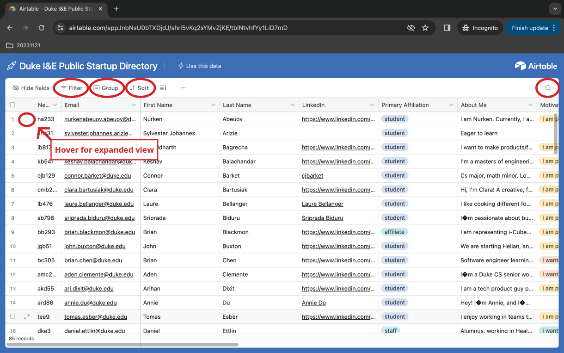564x353 pixels.
Task: Click the Chrome three-dot menu in Finish update
Action: pyautogui.click(x=553, y=28)
